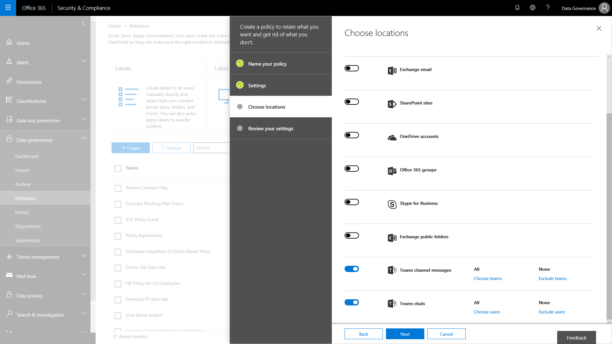Enable the SharePoint sites toggle
This screenshot has height=344, width=612.
coord(352,102)
